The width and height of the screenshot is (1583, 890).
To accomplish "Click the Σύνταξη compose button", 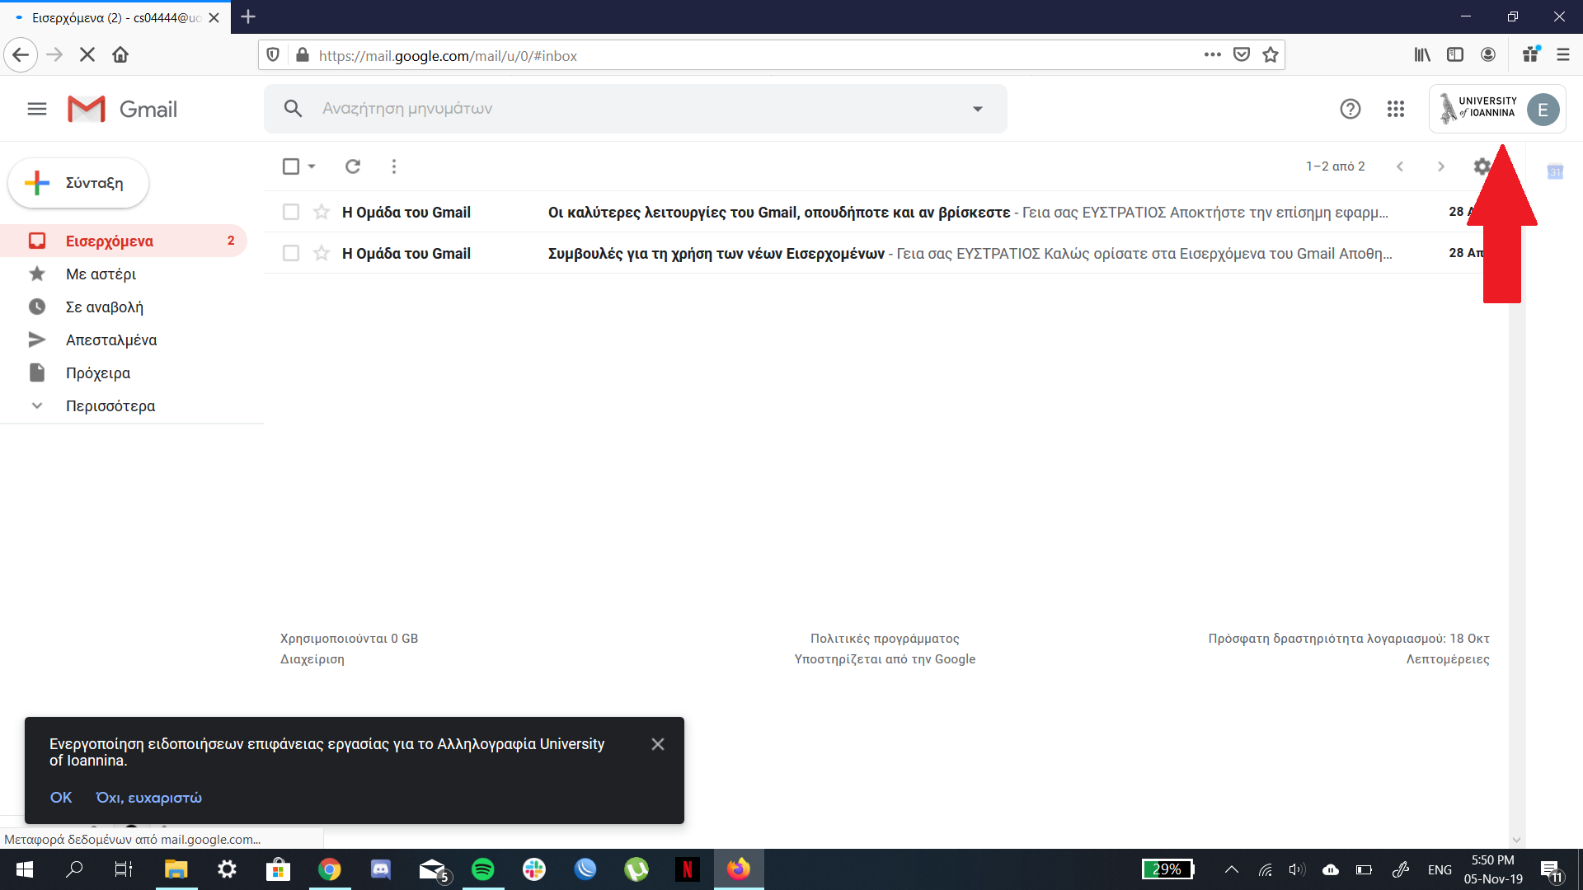I will coord(78,183).
